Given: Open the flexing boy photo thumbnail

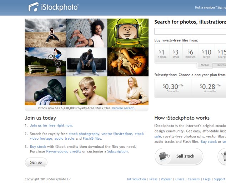Looking at the screenshot, I should [x=87, y=91].
